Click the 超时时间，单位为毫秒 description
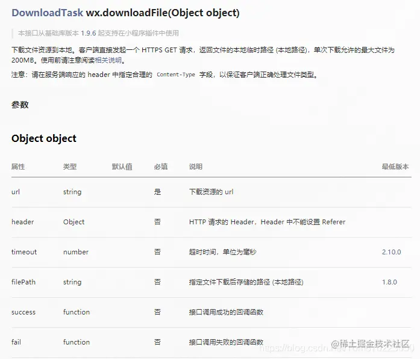420x359 pixels. tap(222, 252)
